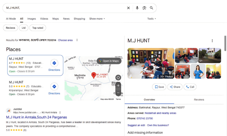
Task: Clear the search box text
Action: pos(128,8)
